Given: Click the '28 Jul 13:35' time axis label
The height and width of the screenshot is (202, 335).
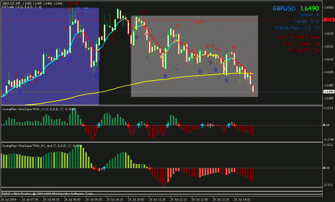Looking at the screenshot, I should tap(220, 200).
